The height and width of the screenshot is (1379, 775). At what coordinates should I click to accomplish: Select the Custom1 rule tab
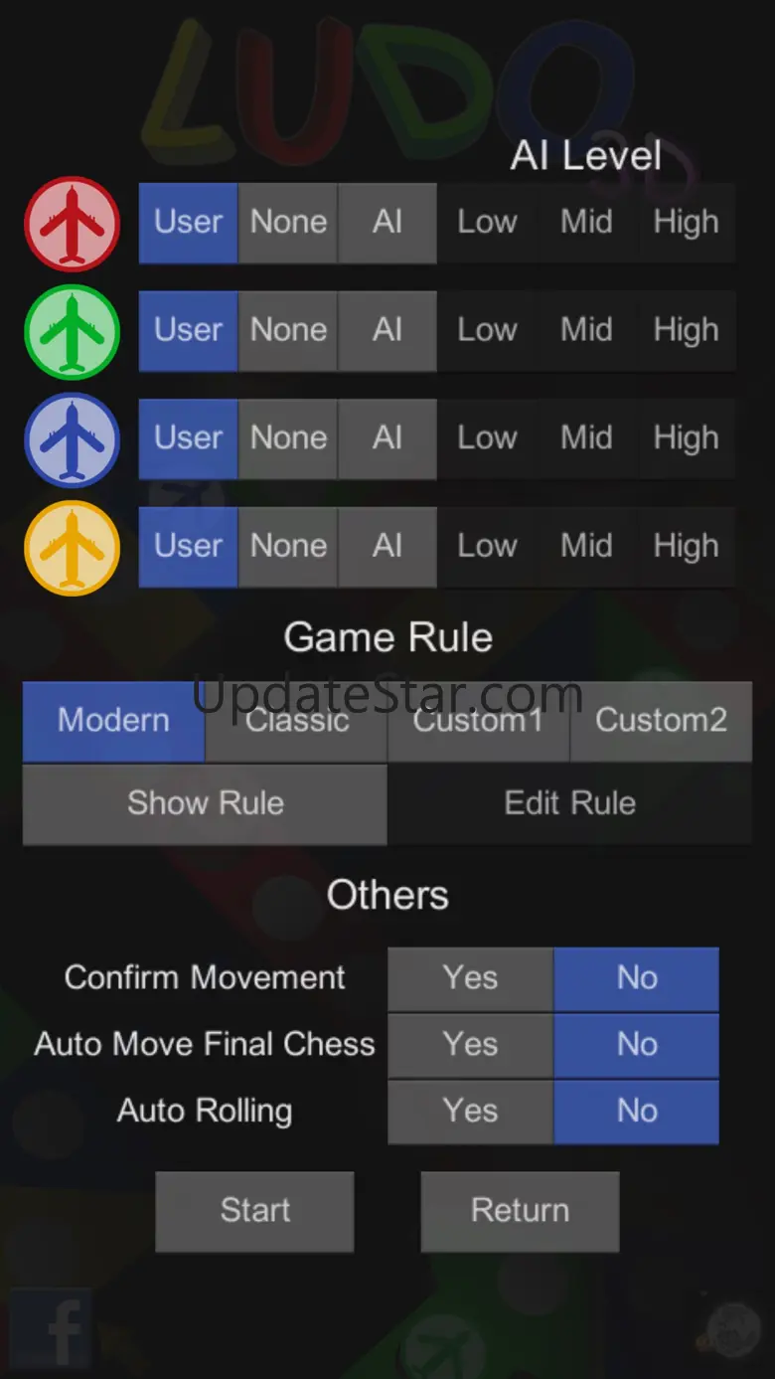478,721
